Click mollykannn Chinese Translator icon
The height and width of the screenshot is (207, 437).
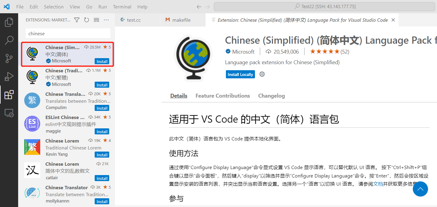click(x=32, y=194)
